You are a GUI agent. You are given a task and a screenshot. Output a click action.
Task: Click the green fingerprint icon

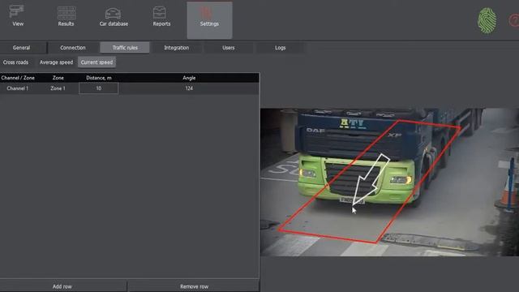[x=487, y=20]
